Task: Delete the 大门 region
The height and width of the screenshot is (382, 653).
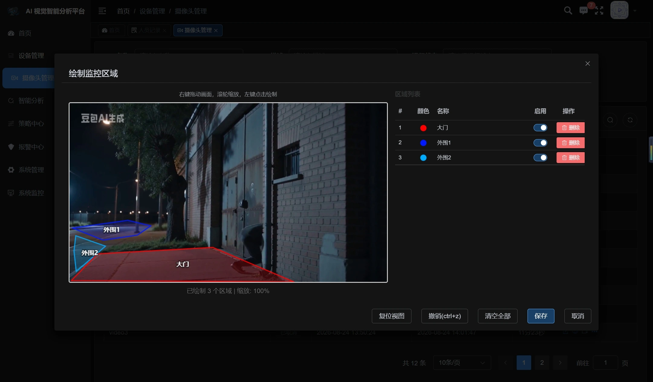Action: pos(570,128)
